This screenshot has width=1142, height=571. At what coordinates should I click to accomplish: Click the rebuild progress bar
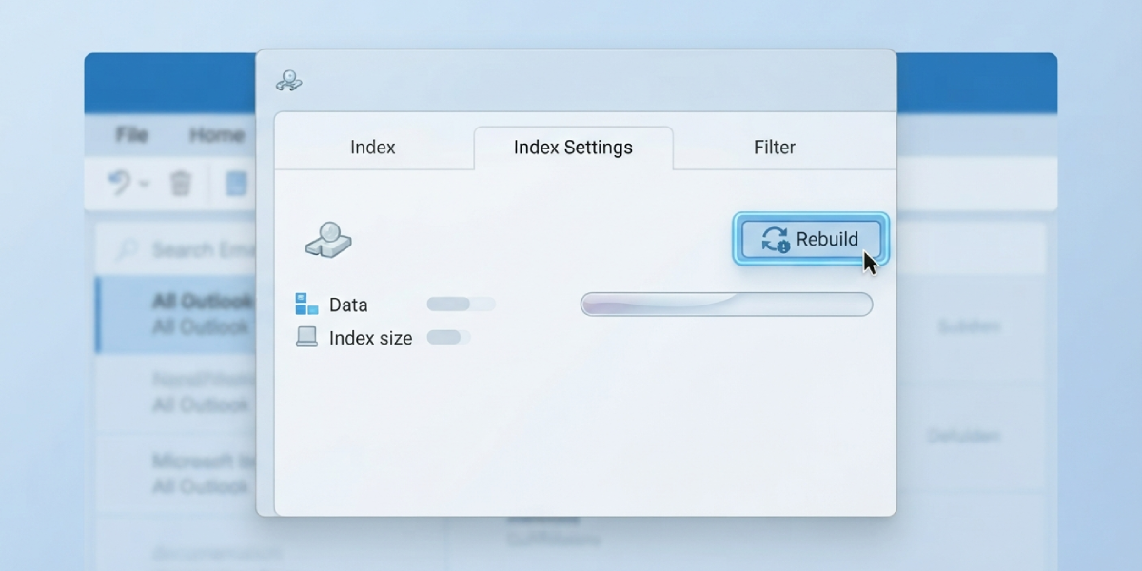point(726,305)
